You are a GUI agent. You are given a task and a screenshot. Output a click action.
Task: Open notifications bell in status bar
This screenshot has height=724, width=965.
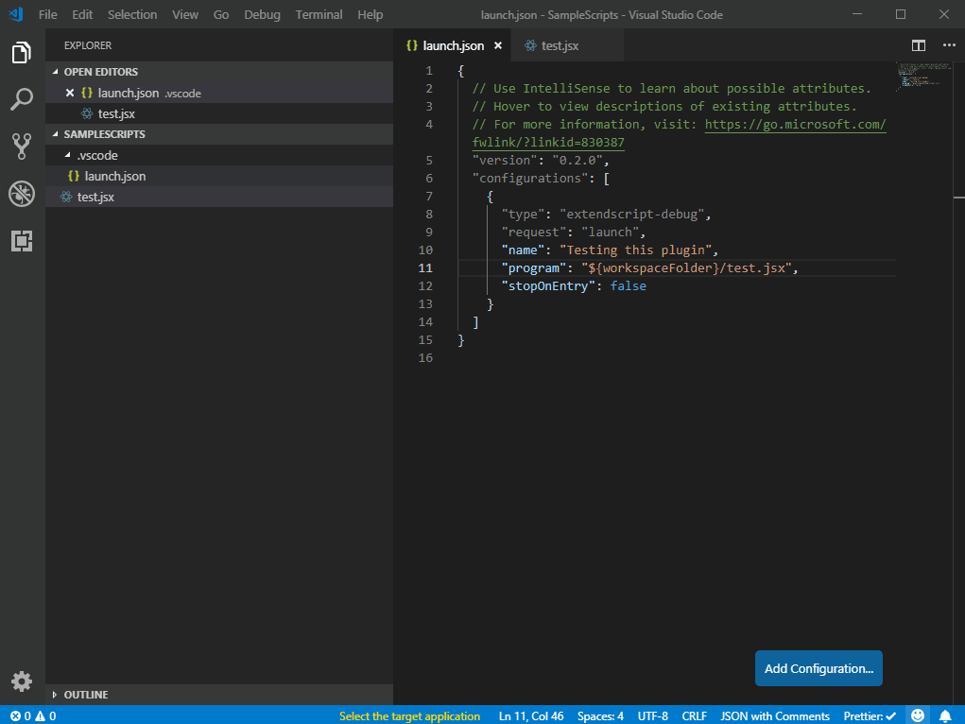point(945,715)
